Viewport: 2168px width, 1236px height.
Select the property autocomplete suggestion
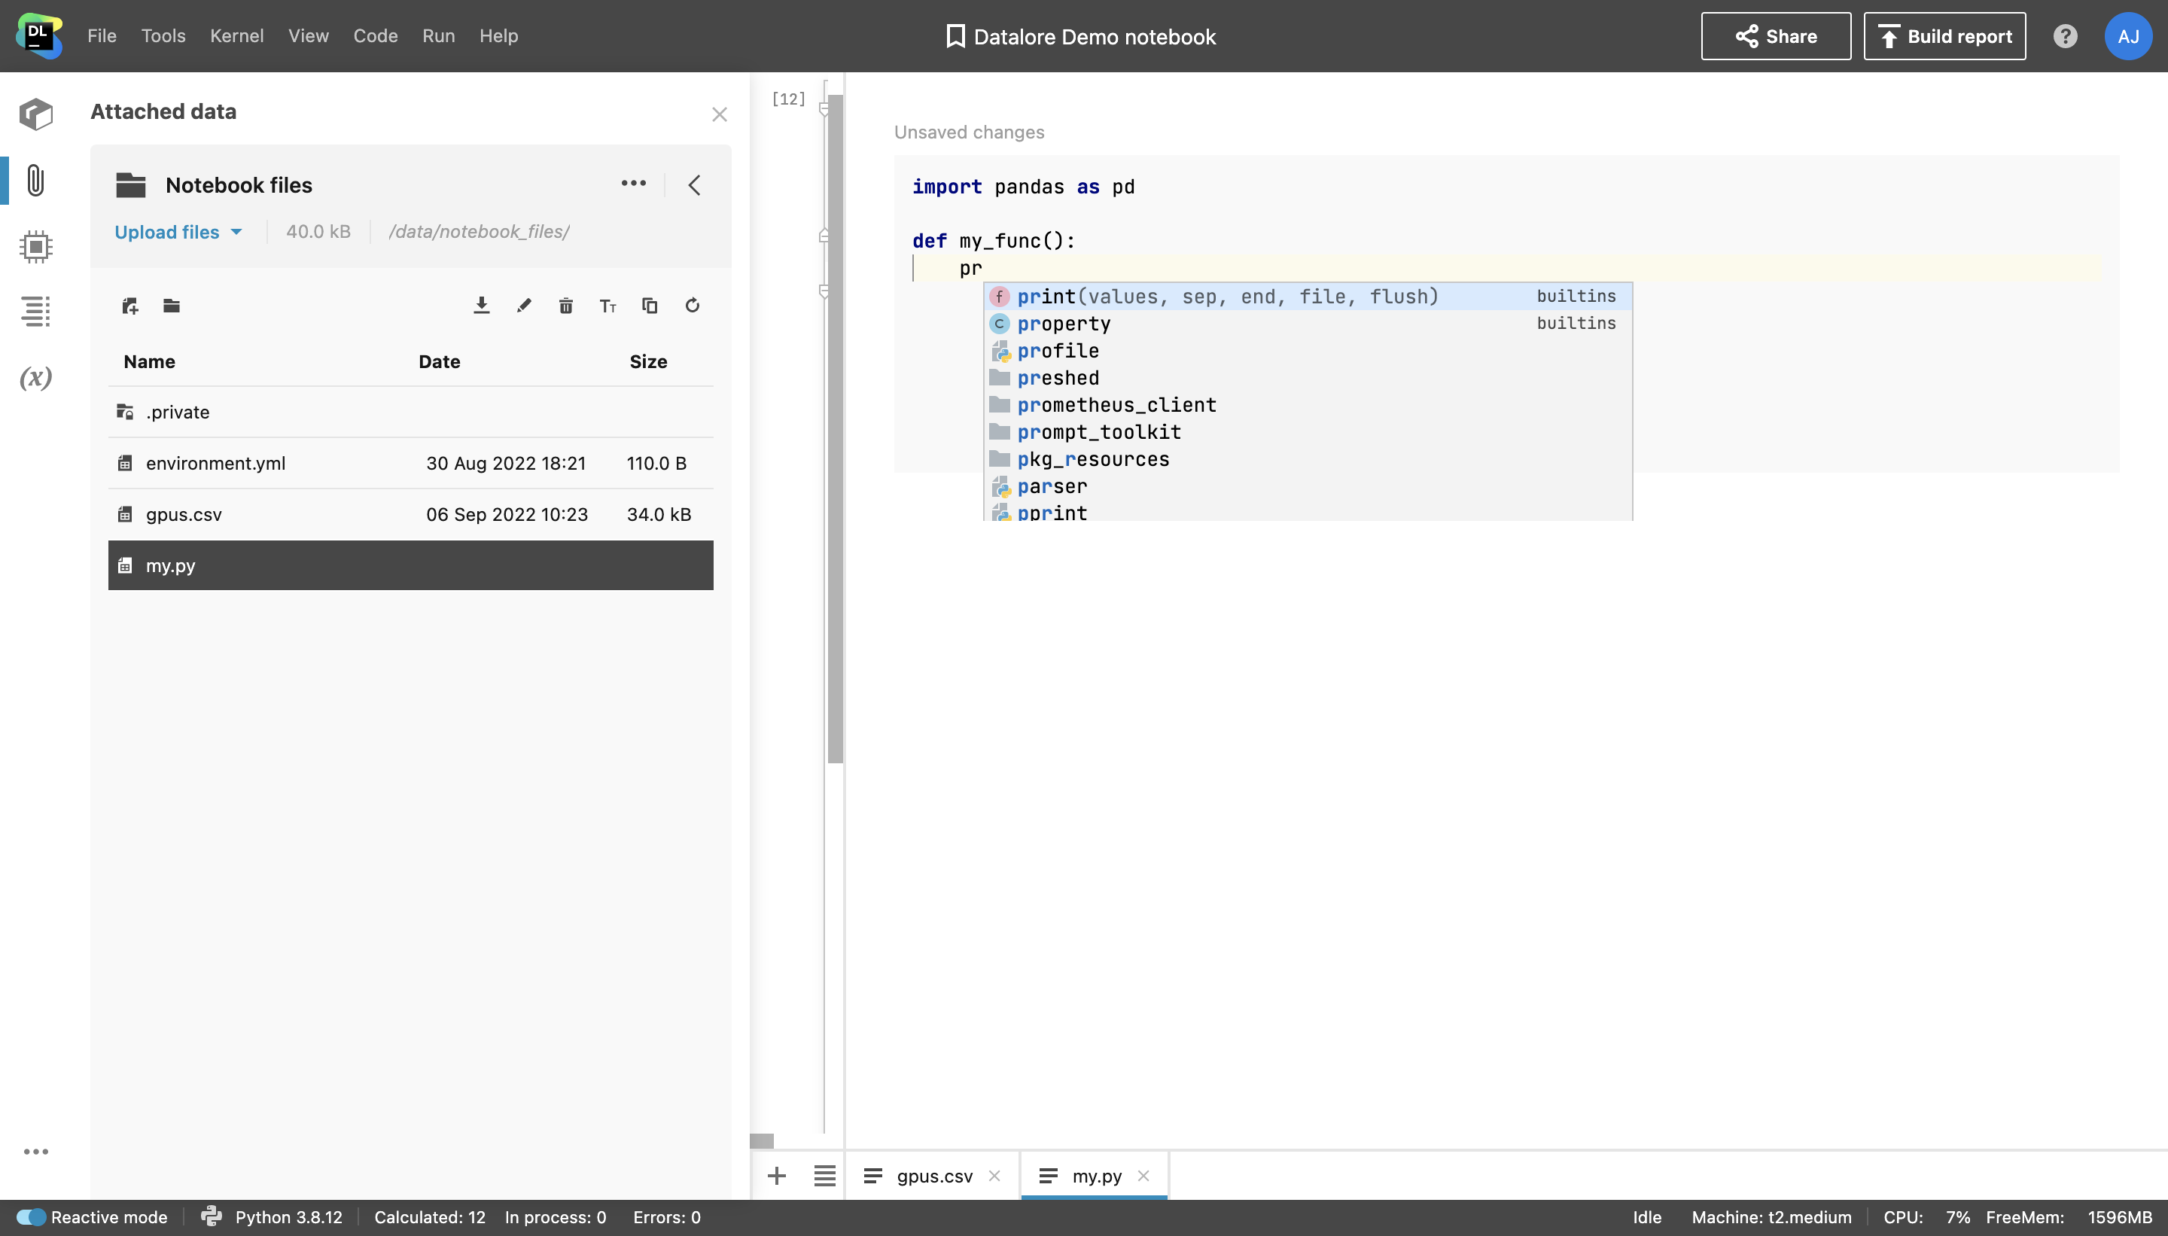point(1064,324)
